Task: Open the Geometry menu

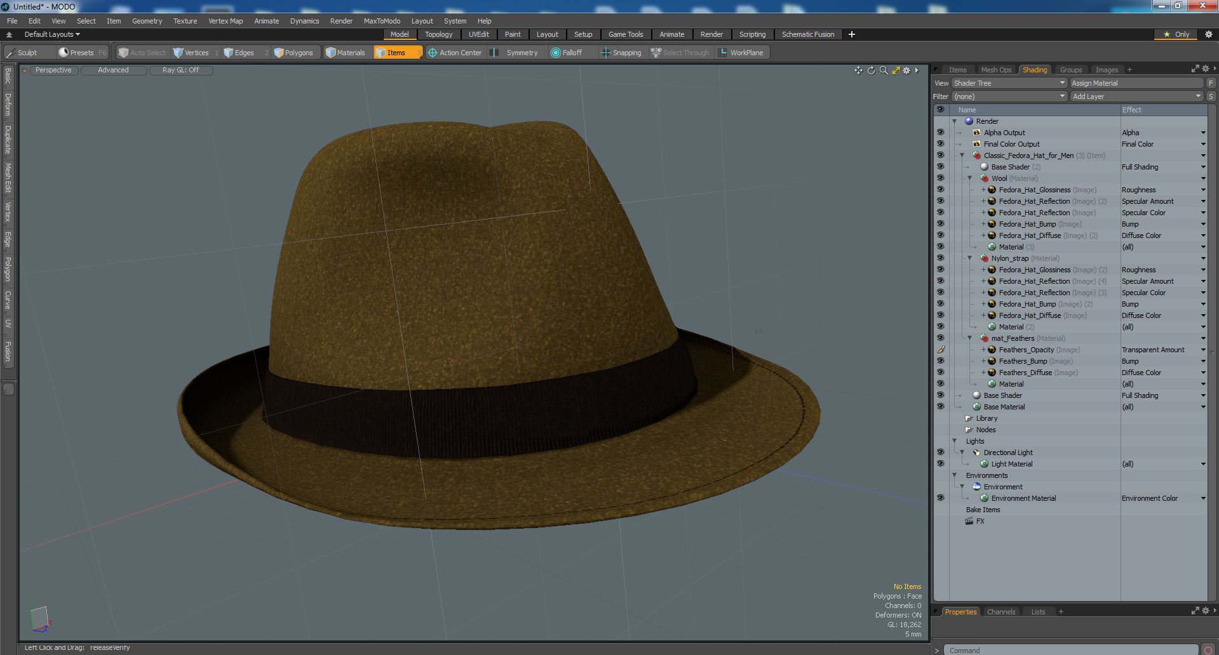Action: 147,21
